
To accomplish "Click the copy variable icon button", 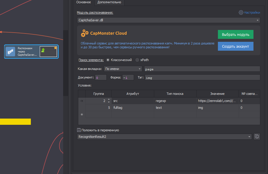I will pos(257,137).
